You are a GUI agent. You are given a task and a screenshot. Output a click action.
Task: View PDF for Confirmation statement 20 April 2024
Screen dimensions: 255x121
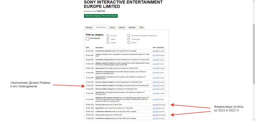pos(156,51)
